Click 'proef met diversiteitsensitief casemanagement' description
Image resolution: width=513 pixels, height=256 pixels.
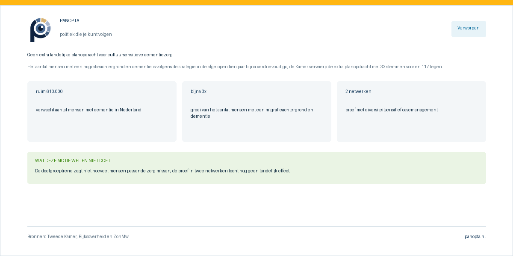[x=392, y=110]
